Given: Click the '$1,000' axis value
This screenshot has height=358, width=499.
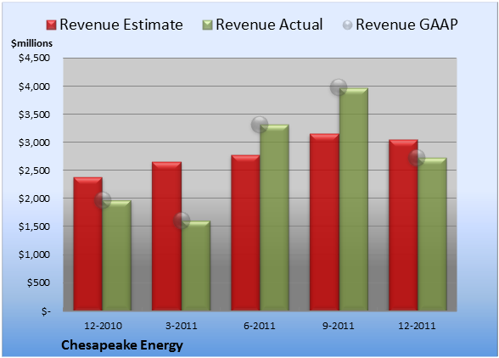Looking at the screenshot, I should [34, 255].
